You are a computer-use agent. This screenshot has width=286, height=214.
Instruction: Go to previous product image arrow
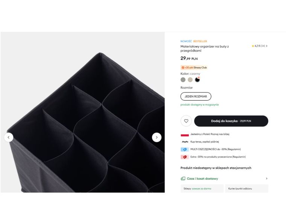[9, 137]
